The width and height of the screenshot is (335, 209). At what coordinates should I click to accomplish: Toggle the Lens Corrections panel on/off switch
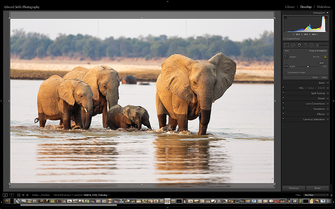tap(283, 103)
